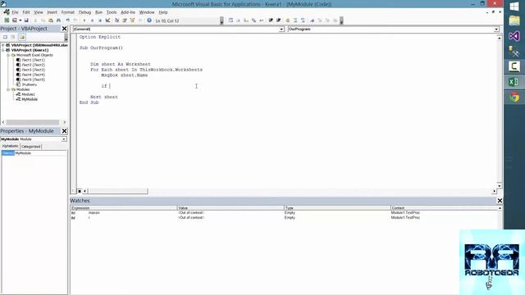Click View Code icon in Project panel
The width and height of the screenshot is (525, 295).
point(6,37)
